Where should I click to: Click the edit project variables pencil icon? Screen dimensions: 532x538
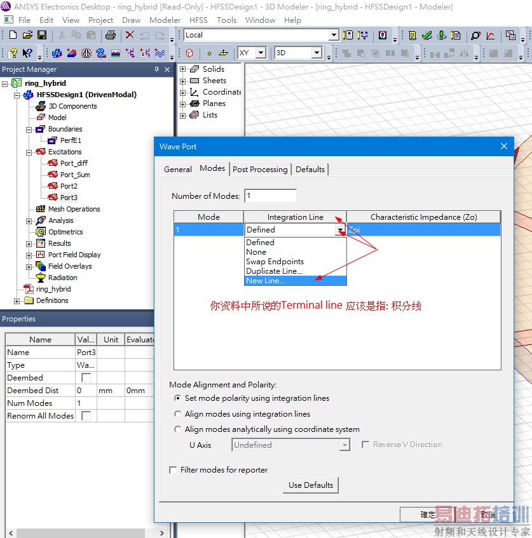[348, 35]
